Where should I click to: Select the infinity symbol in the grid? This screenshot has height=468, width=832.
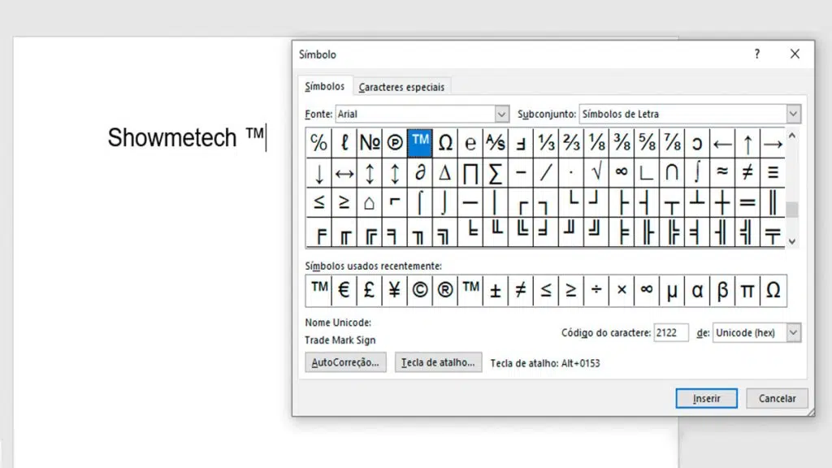622,172
